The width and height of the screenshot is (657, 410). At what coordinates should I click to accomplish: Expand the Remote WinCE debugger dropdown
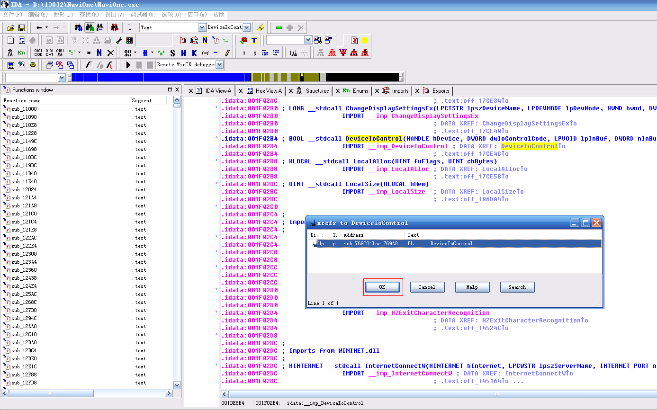coord(220,65)
